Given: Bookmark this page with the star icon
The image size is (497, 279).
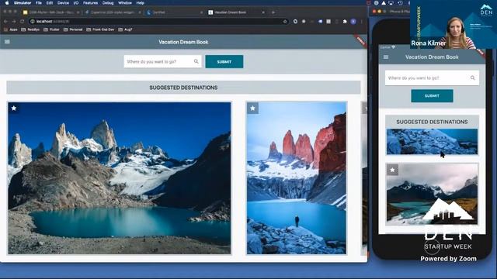Looking at the screenshot, I should 285,22.
